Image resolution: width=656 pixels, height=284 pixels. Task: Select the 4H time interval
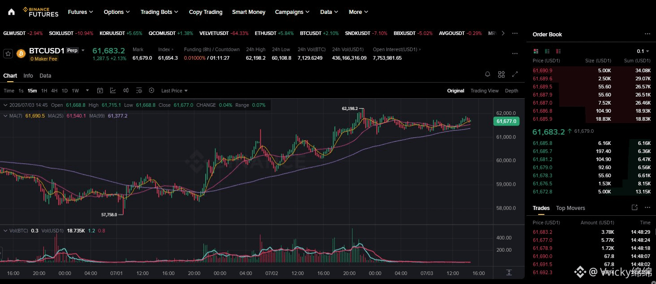pos(54,91)
